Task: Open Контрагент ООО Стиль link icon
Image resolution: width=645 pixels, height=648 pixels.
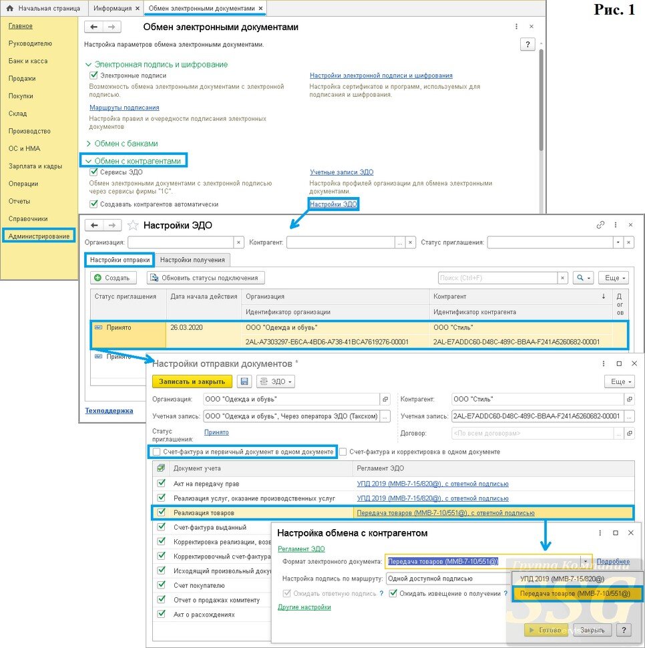Action: click(x=629, y=399)
